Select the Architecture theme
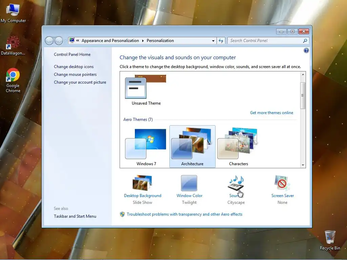Screen dimensions: 347x260 pos(192,146)
